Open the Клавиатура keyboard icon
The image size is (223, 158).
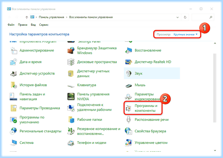(71, 86)
